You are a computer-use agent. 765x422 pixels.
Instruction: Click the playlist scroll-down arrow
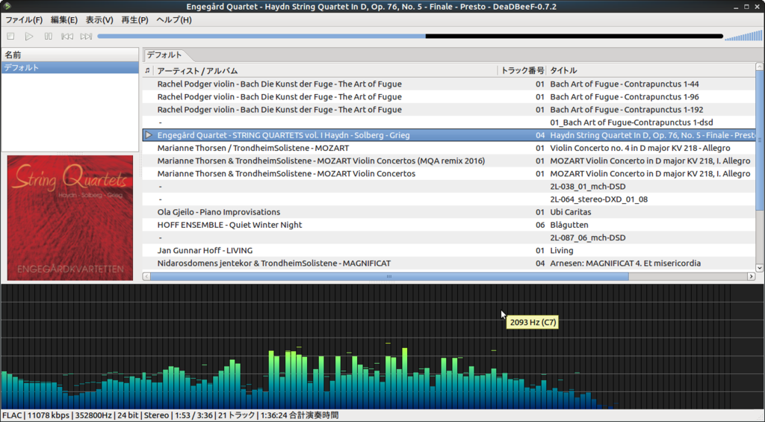click(760, 267)
